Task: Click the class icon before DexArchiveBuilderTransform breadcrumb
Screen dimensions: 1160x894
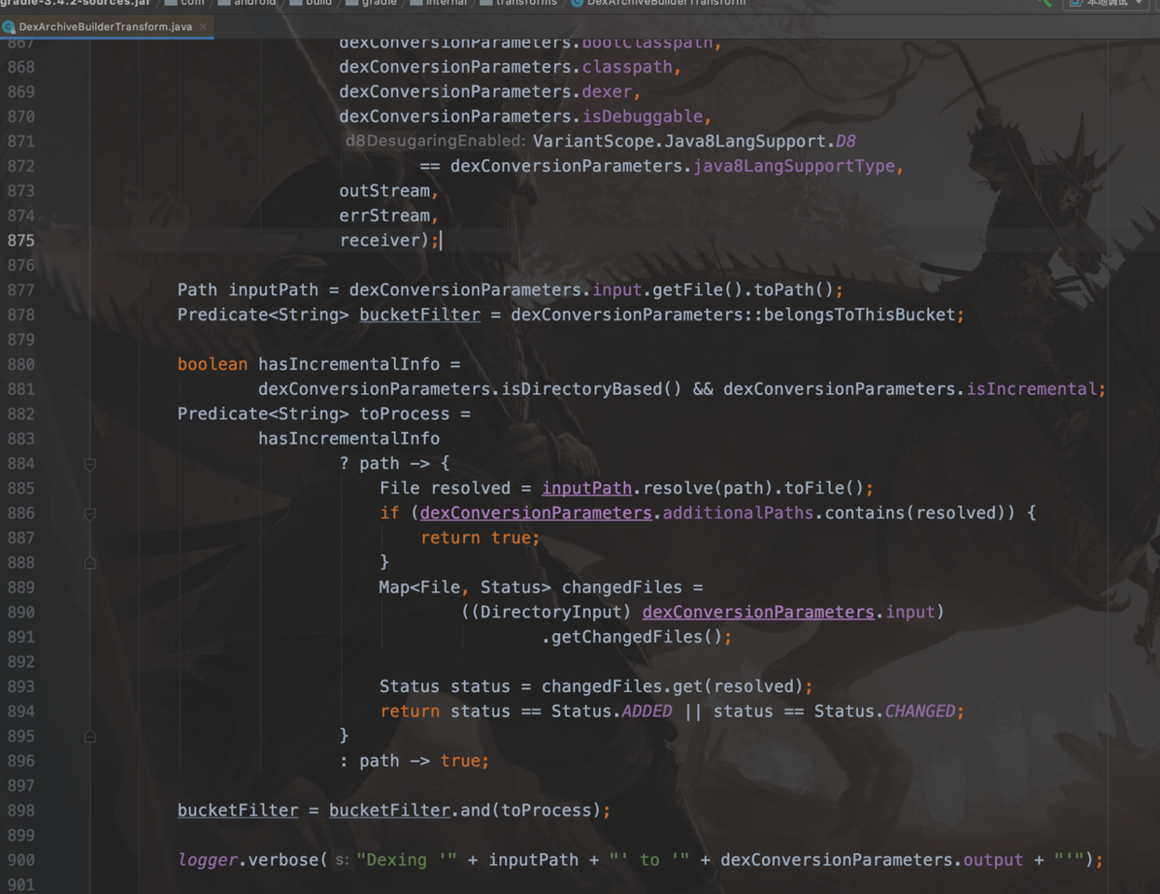Action: click(x=578, y=3)
